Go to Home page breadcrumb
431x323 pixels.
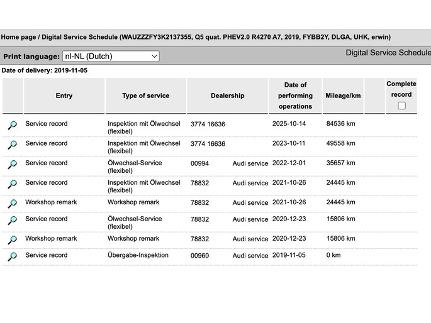[18, 37]
